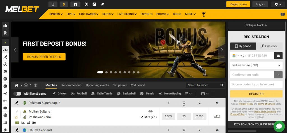This screenshot has height=133, width=287.
Task: Open the country code flag selector
Action: 235,56
